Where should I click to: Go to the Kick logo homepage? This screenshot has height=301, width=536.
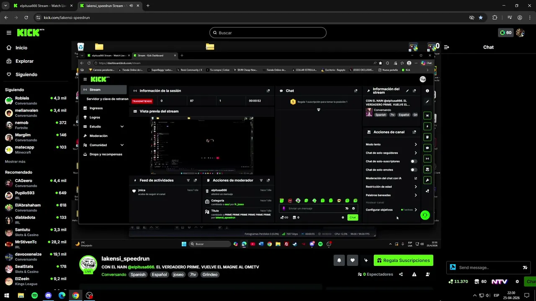pyautogui.click(x=30, y=33)
